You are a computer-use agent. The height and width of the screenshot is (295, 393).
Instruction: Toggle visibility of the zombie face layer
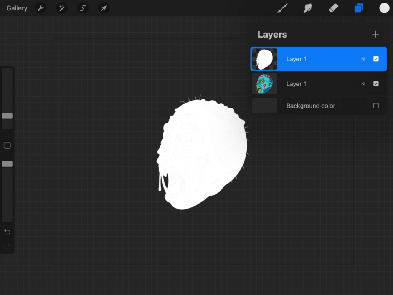[x=376, y=83]
